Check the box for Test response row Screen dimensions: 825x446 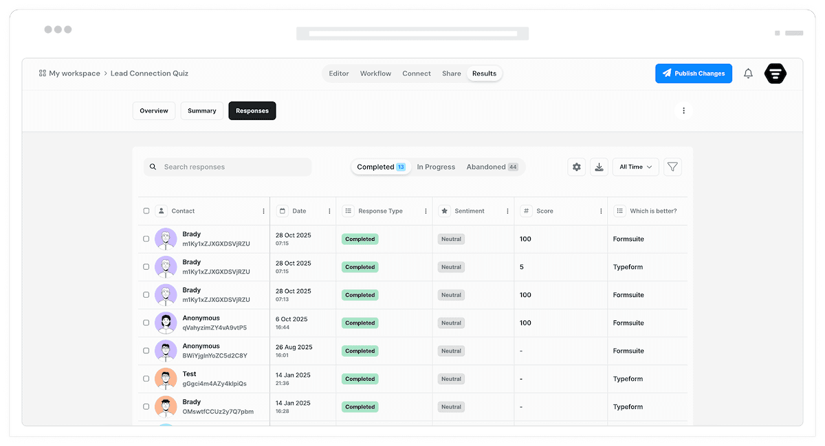pos(146,379)
